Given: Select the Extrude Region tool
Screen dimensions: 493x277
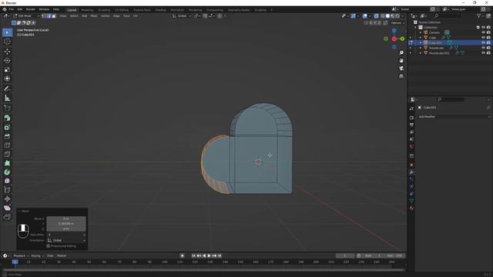Looking at the screenshot, I should coord(7,118).
